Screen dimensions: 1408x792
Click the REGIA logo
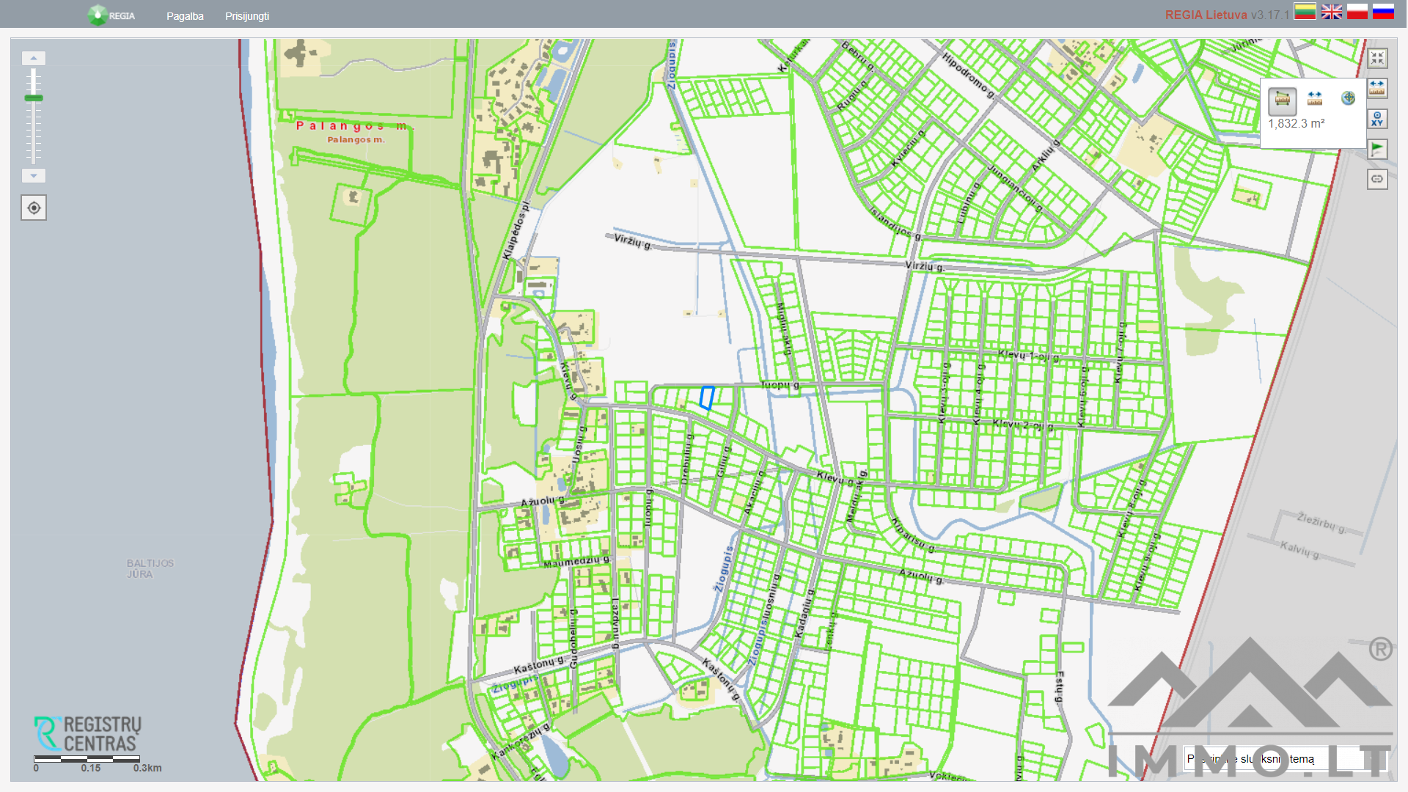tap(111, 15)
